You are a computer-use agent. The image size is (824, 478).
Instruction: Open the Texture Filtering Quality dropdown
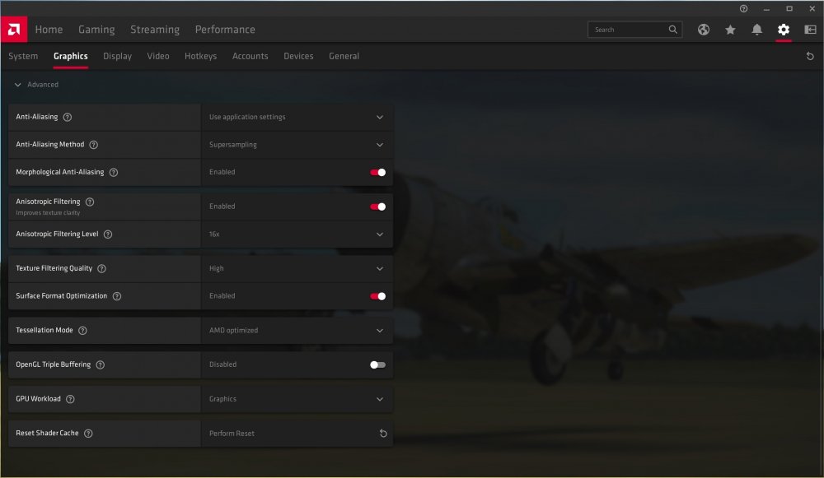tap(380, 268)
